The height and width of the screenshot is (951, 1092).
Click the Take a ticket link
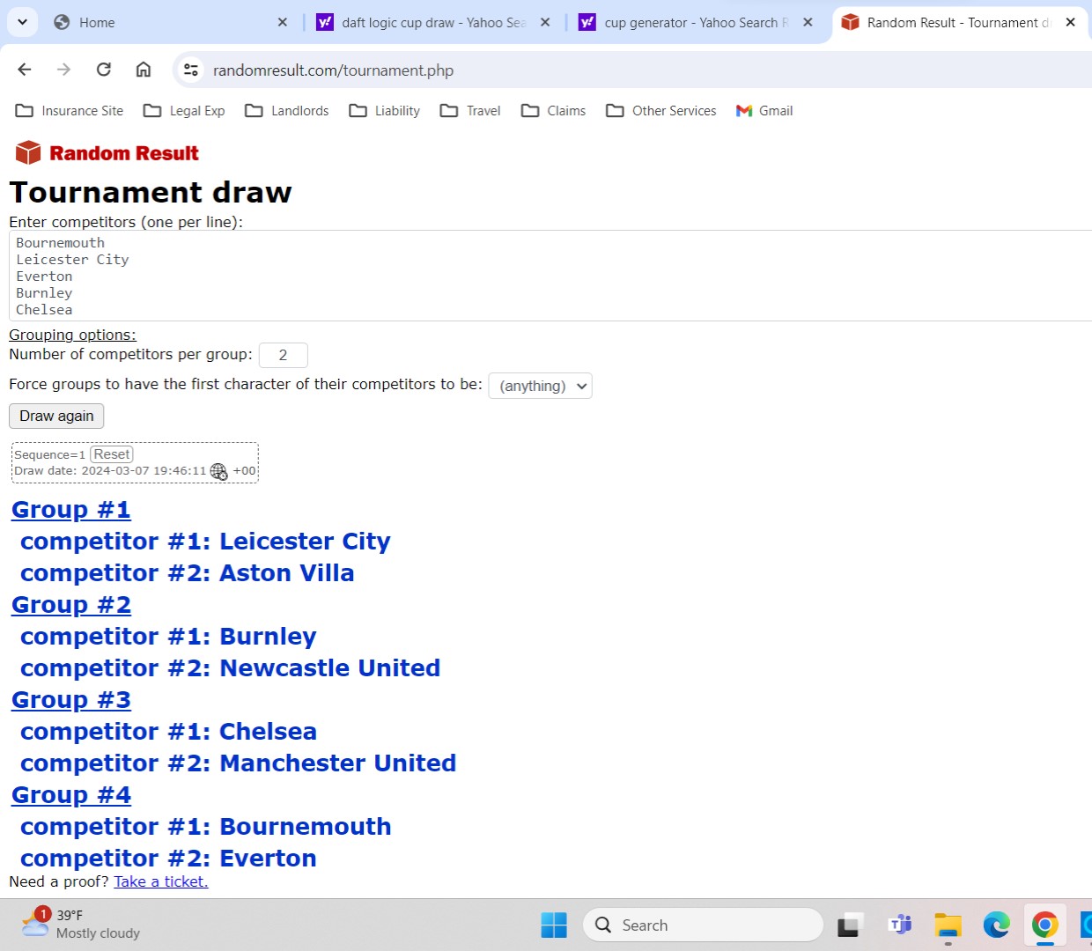pyautogui.click(x=161, y=881)
